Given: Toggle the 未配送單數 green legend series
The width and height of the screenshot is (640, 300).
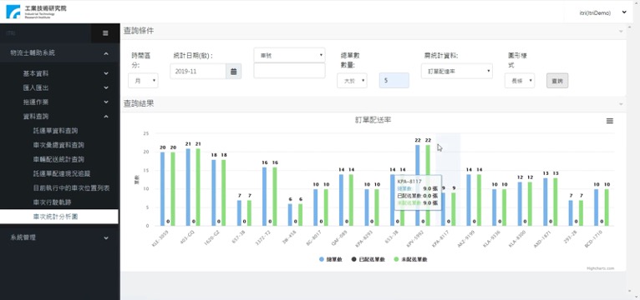Looking at the screenshot, I should pyautogui.click(x=410, y=259).
